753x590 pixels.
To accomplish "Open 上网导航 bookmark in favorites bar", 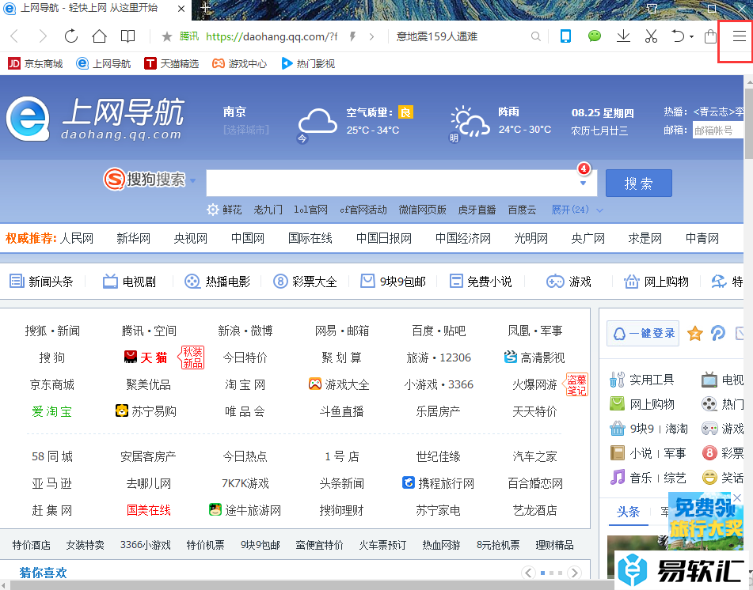I will tap(104, 63).
